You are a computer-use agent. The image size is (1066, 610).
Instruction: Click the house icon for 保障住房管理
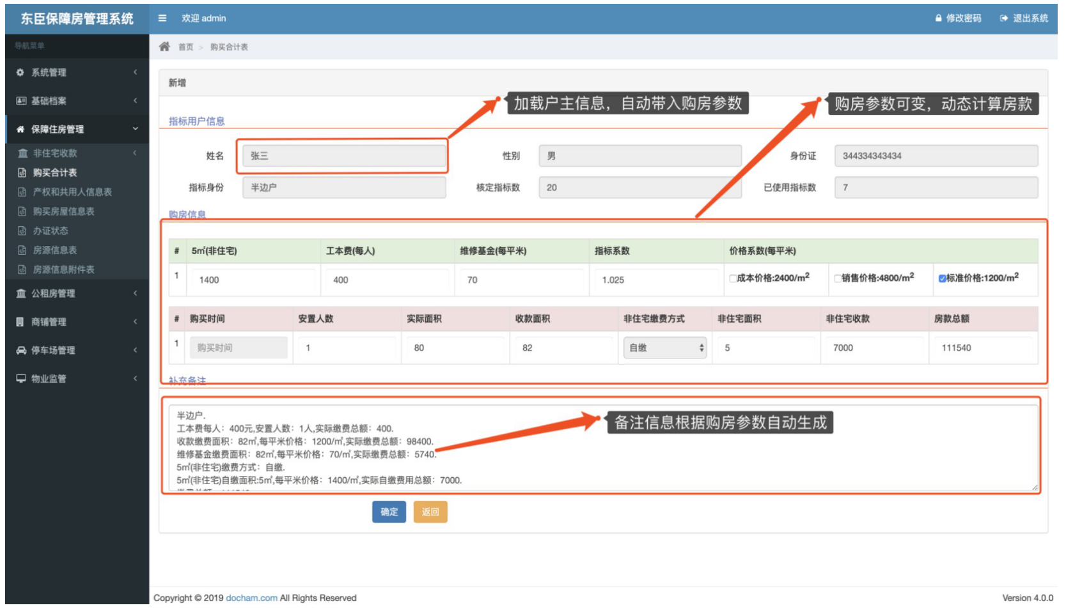(20, 130)
